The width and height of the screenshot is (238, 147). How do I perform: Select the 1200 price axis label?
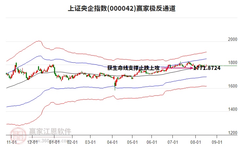pyautogui.click(x=232, y=133)
